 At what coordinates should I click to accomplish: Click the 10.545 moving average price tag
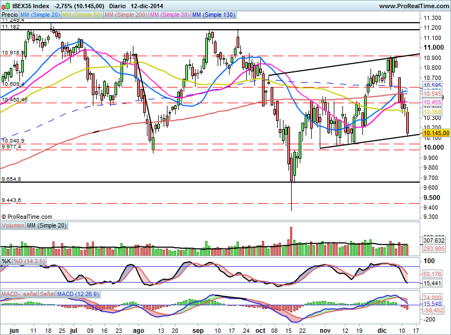coord(432,94)
